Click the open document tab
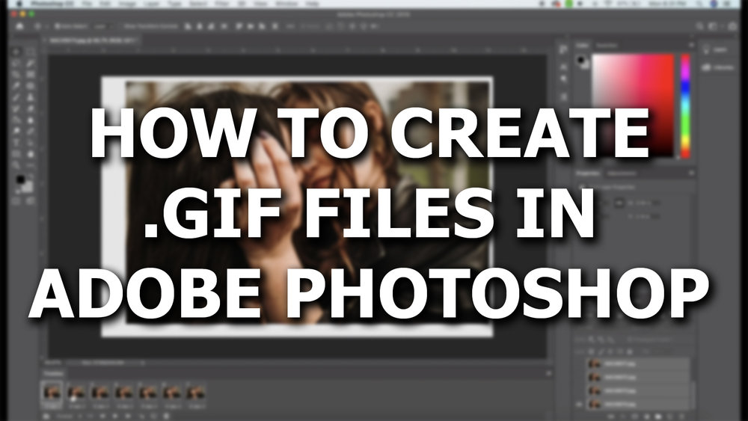Viewport: 748px width, 421px height. 93,40
